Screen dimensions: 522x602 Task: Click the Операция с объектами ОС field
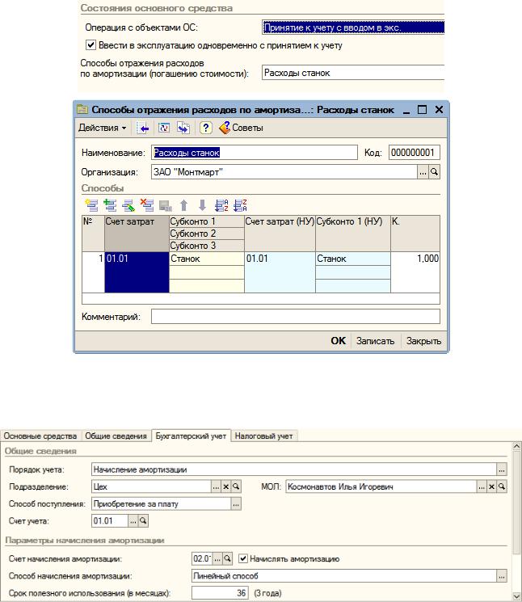click(x=353, y=27)
